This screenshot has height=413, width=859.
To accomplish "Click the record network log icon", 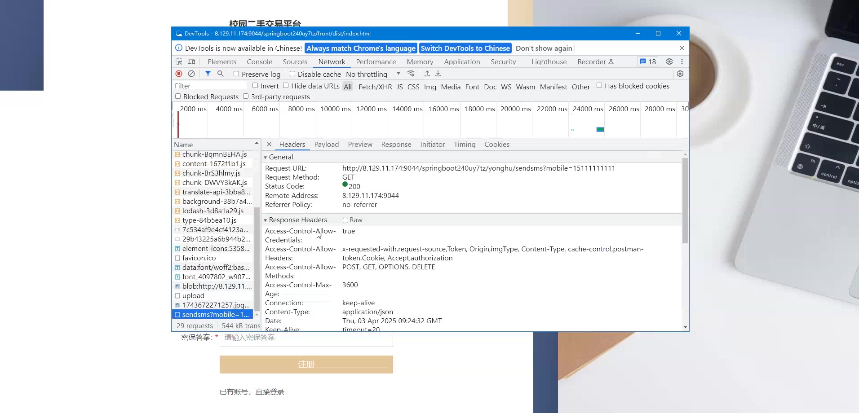I will point(179,74).
